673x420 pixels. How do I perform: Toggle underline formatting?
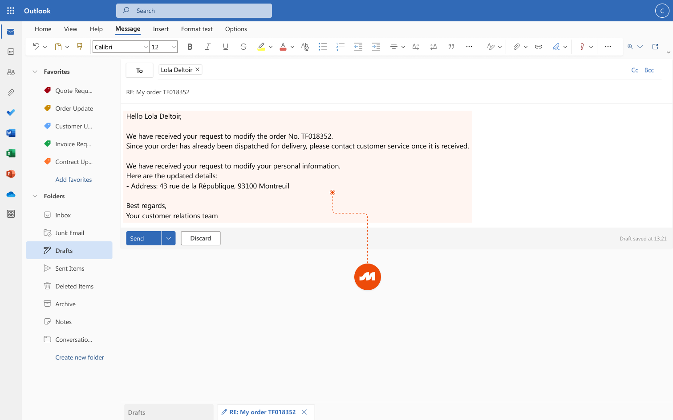[226, 47]
